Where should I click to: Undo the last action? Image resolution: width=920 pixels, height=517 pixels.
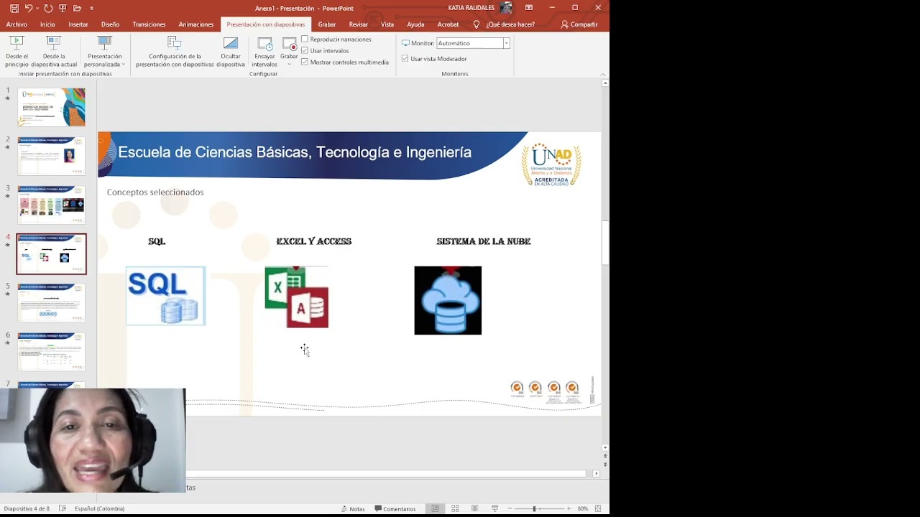pyautogui.click(x=29, y=8)
